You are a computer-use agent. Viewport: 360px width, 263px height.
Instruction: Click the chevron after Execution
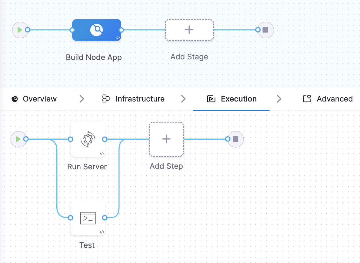279,99
